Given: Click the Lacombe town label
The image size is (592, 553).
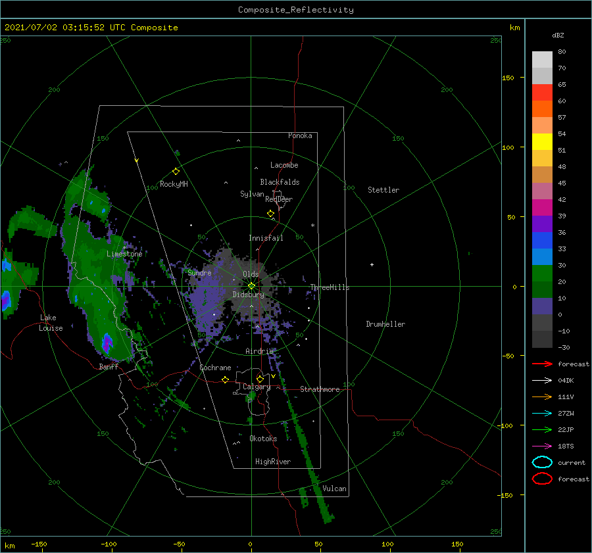Looking at the screenshot, I should 284,165.
